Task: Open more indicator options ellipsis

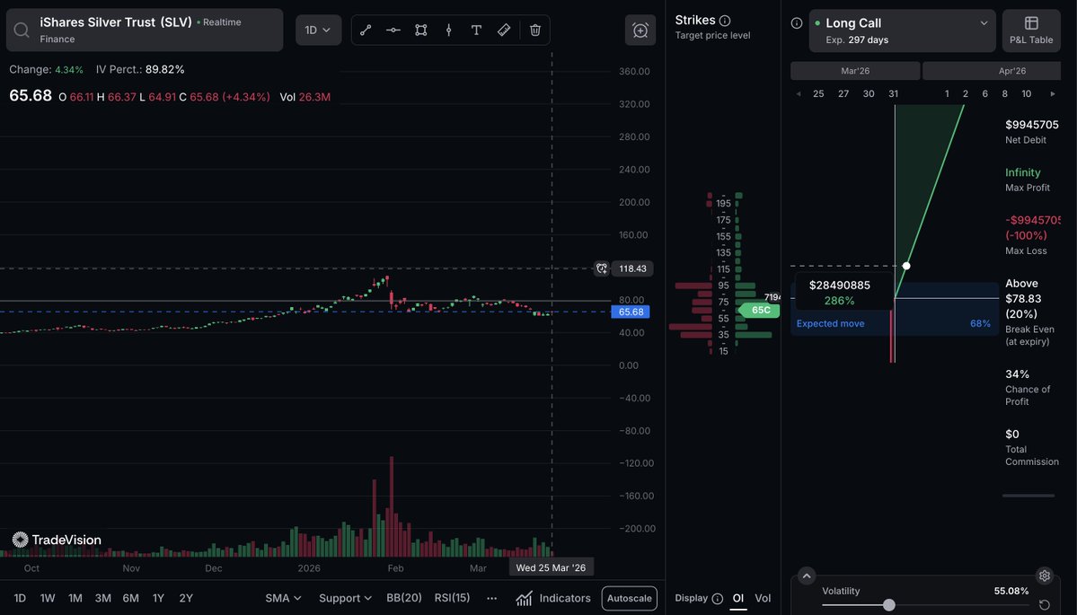Action: (x=492, y=599)
